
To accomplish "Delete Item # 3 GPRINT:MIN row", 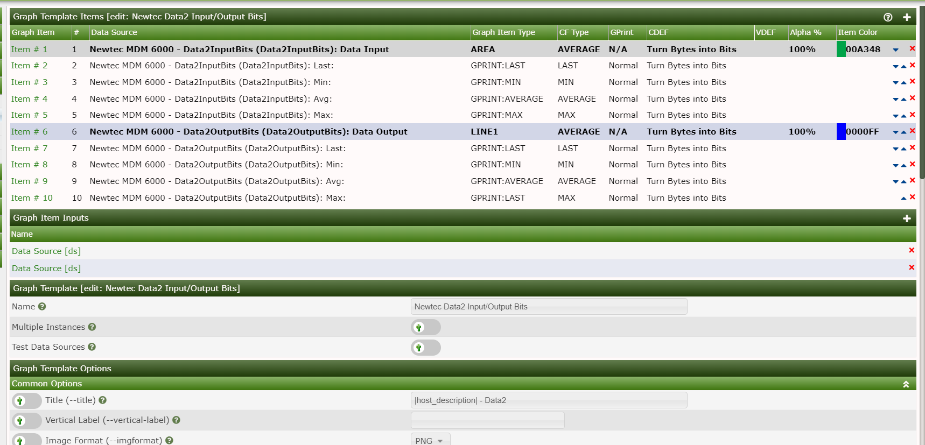I will point(912,82).
